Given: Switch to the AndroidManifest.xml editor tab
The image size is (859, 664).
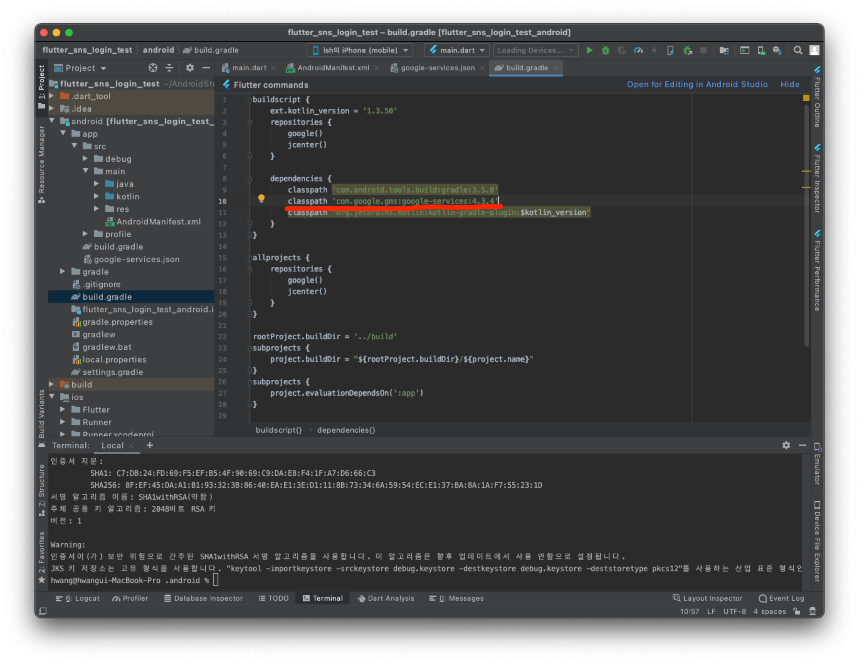Looking at the screenshot, I should 333,68.
